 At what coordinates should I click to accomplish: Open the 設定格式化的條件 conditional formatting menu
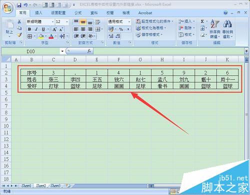pyautogui.click(x=154, y=21)
